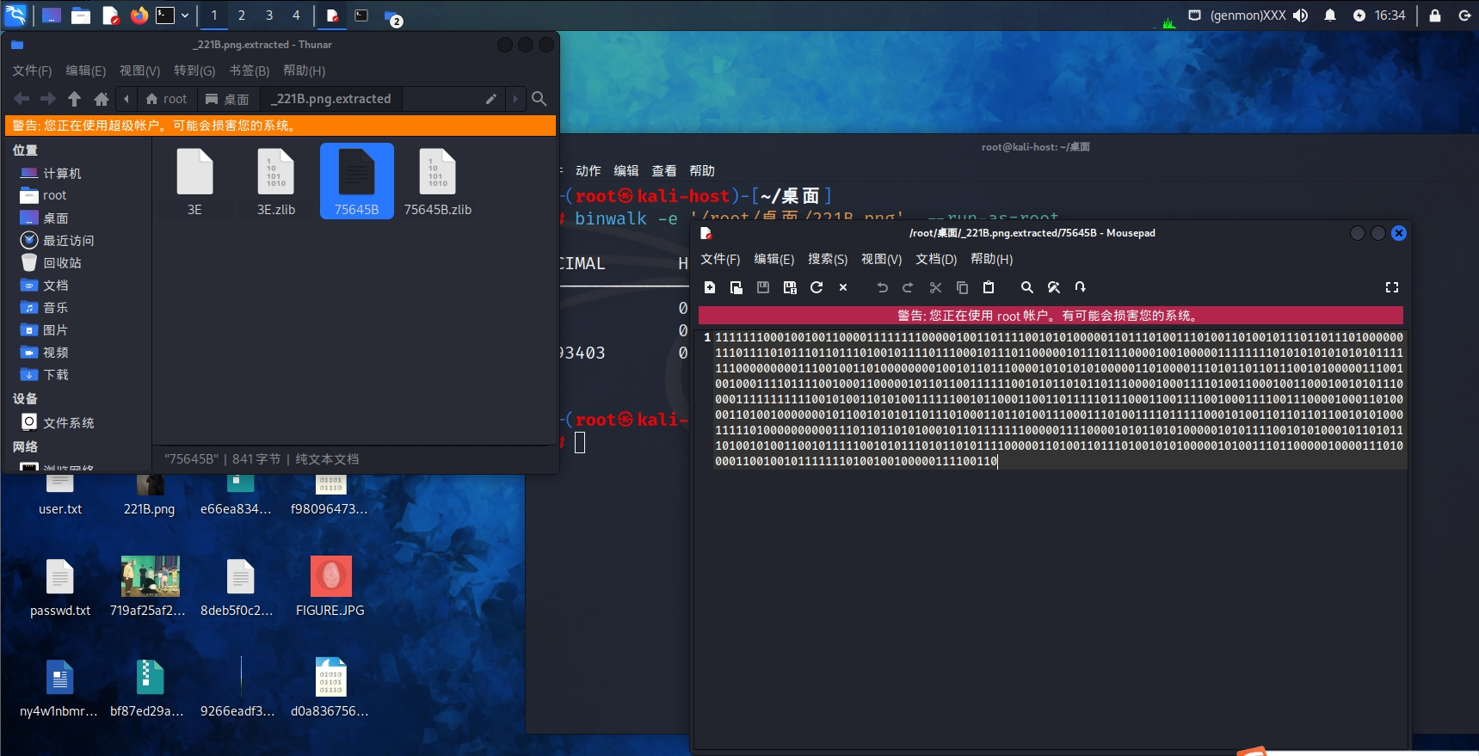Open the volume control in system tray
The width and height of the screenshot is (1479, 756).
click(x=1300, y=15)
